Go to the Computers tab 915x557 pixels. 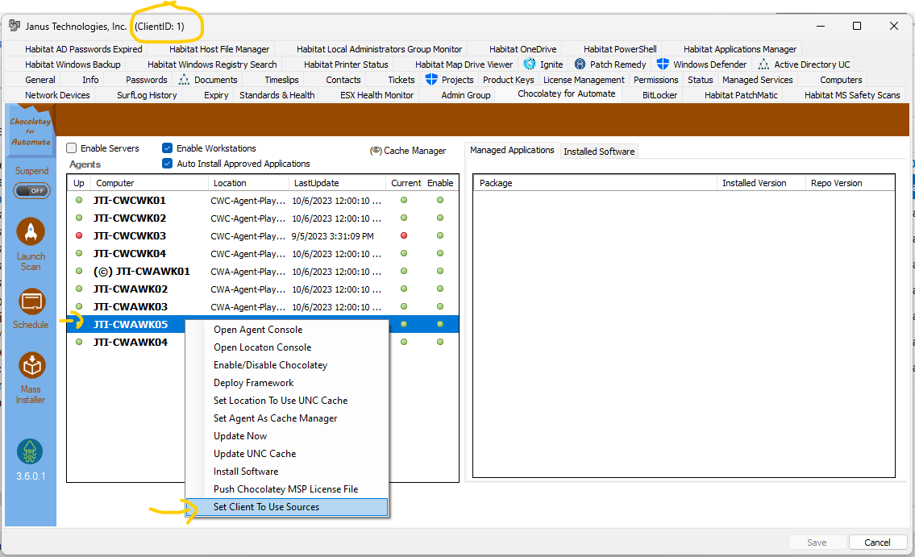coord(840,80)
